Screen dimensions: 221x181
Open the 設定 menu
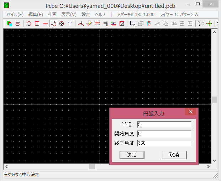coord(86,15)
